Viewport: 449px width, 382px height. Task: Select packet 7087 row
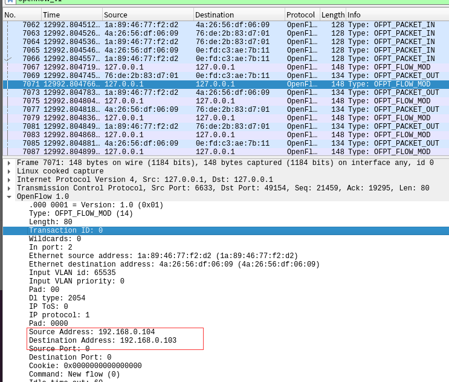point(226,152)
